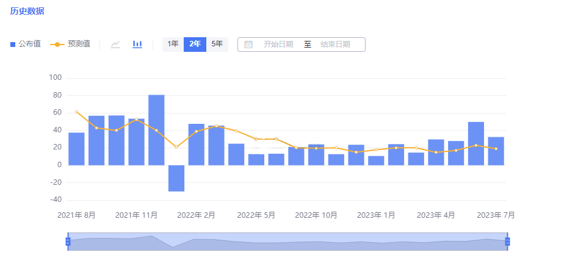Toggle 预测值 series visibility label

(x=79, y=44)
